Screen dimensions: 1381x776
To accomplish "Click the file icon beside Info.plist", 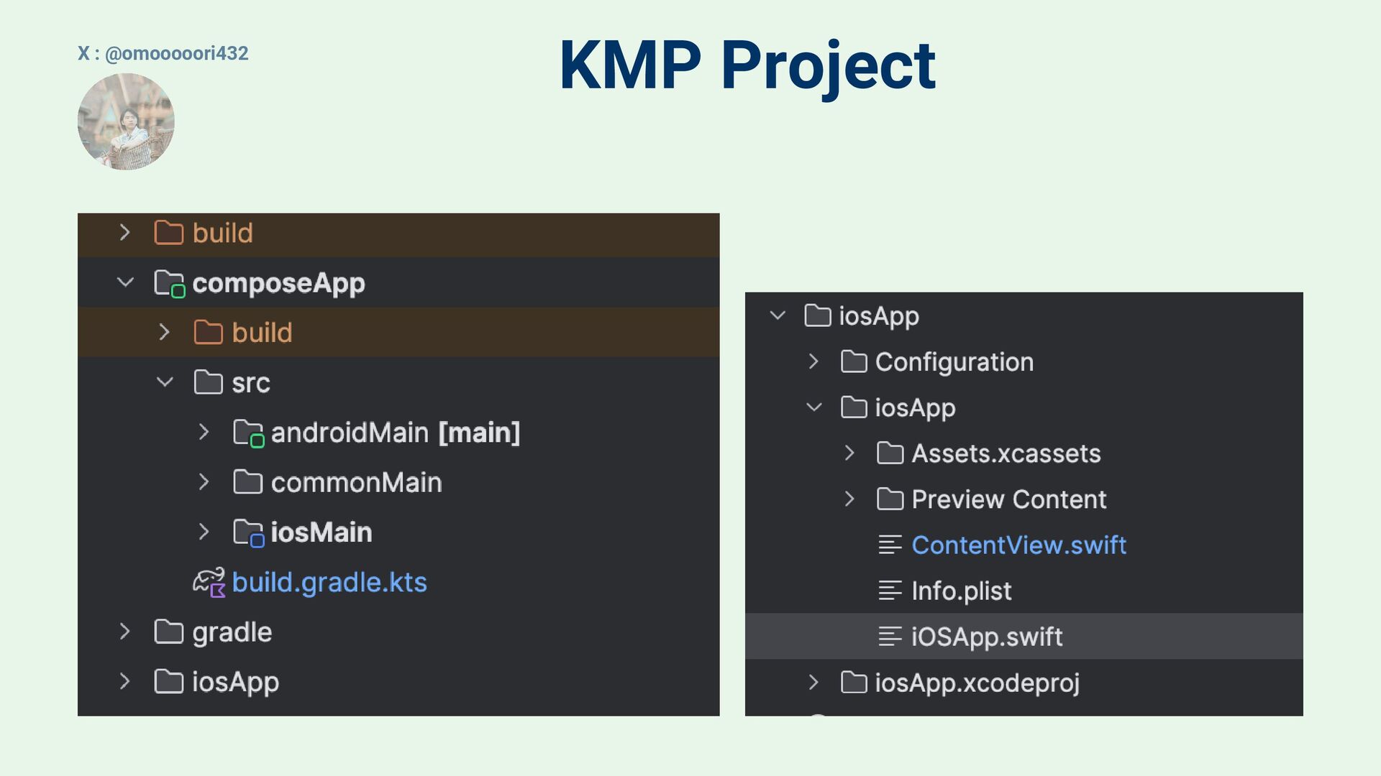I will click(890, 591).
